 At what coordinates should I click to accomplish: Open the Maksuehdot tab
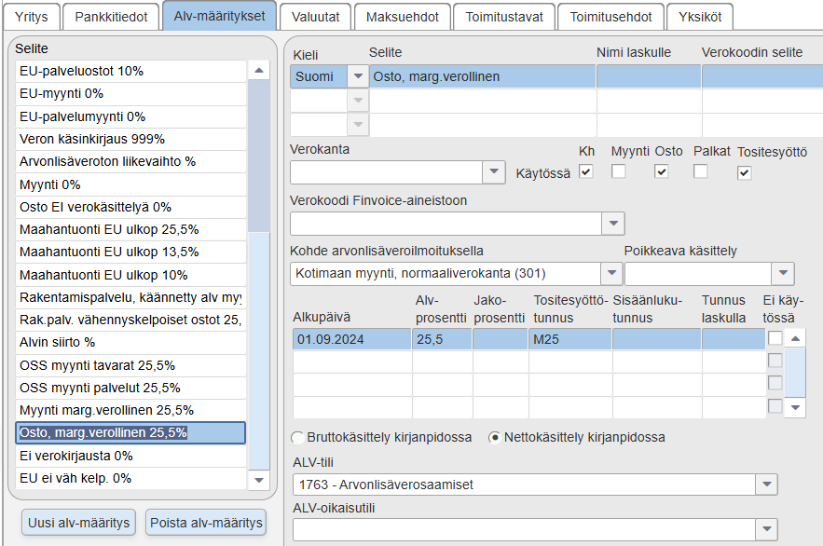[403, 18]
